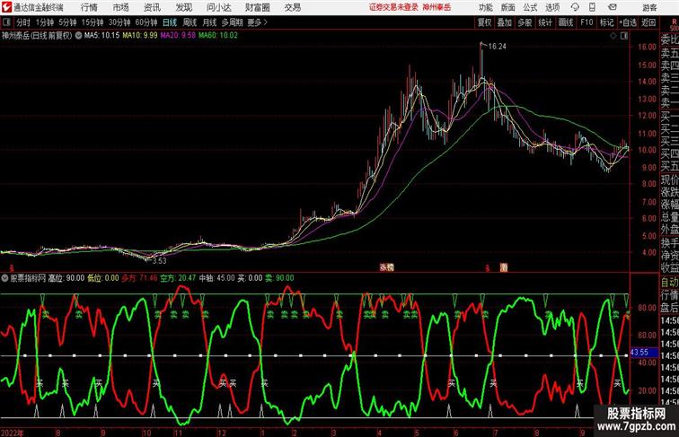Click the 标记 mark button
Viewport: 679px width, 437px height.
click(x=606, y=22)
